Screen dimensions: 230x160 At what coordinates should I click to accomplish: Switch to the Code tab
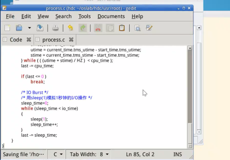click(x=16, y=40)
